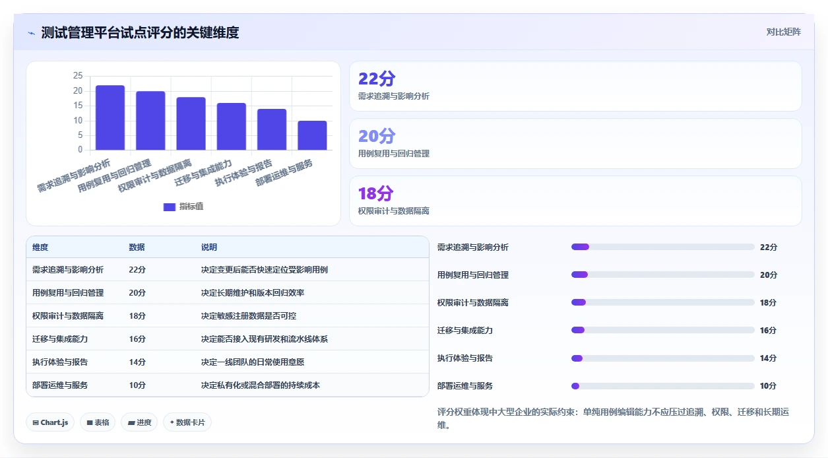Screen dimensions: 828x458
Task: Click 决定能否接入现有研发和流水线体系 description
Action: [x=265, y=339]
